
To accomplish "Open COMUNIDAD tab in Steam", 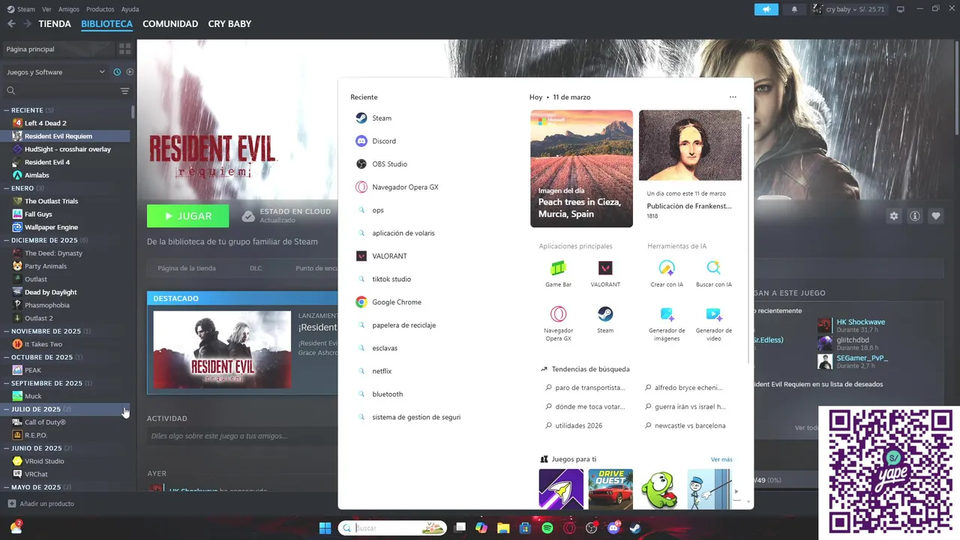I will (170, 24).
